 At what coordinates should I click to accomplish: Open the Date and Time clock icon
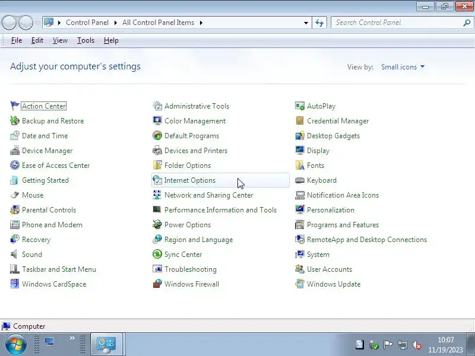(14, 135)
